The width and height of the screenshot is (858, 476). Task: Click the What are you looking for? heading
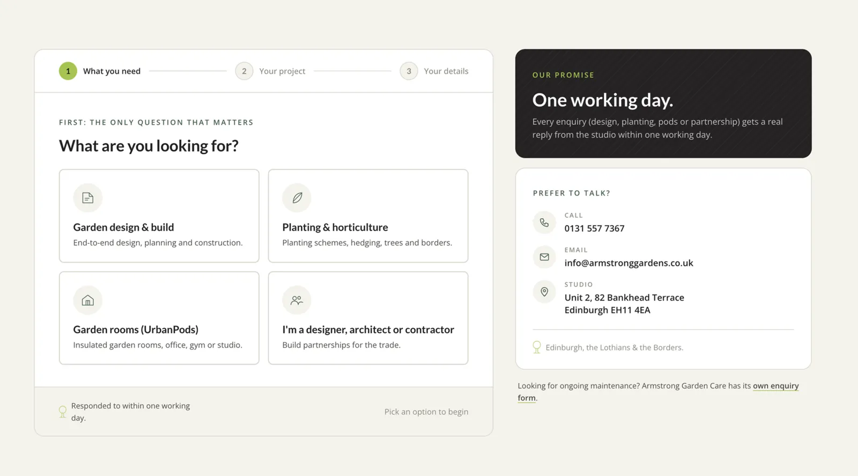point(149,146)
